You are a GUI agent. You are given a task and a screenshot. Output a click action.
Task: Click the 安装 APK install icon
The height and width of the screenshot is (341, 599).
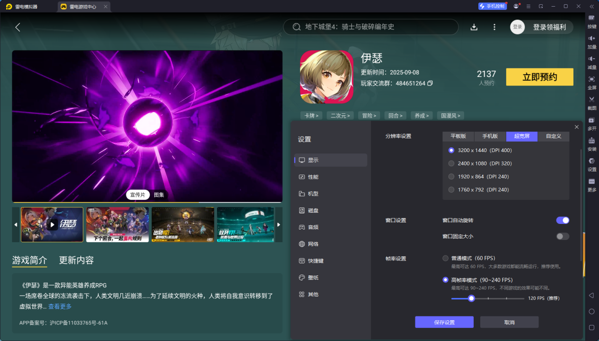pos(591,143)
